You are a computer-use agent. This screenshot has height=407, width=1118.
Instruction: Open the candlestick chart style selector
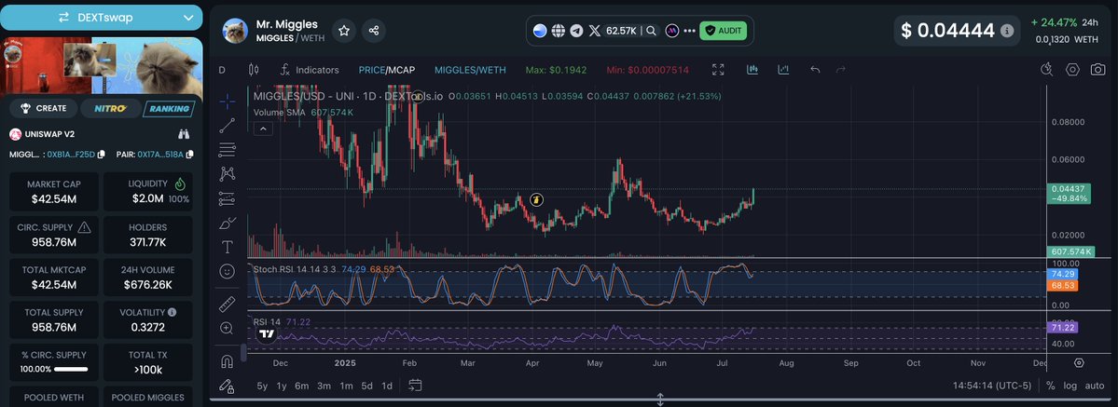pos(253,70)
